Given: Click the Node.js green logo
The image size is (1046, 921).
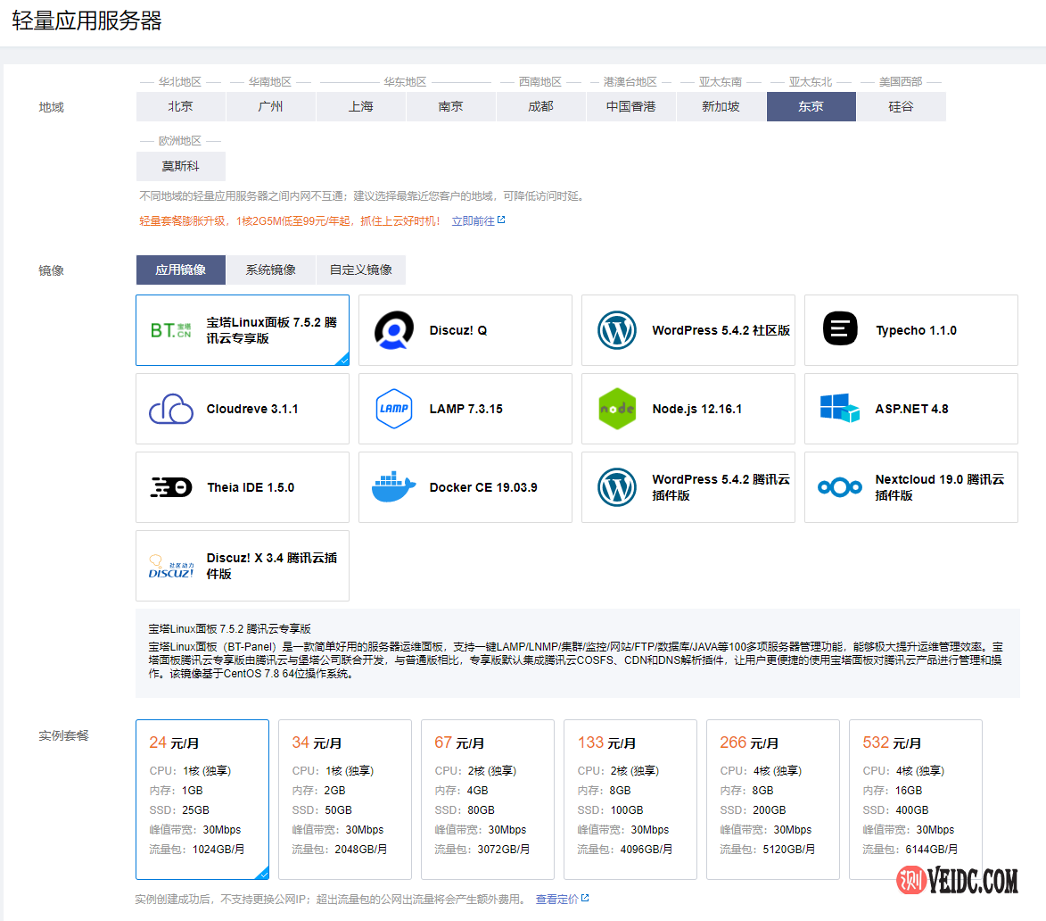Looking at the screenshot, I should coord(616,409).
